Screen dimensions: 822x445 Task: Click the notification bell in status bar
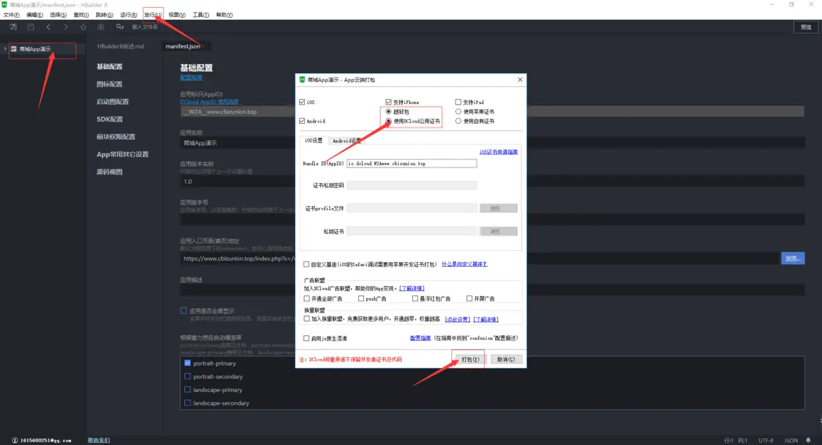pos(808,440)
